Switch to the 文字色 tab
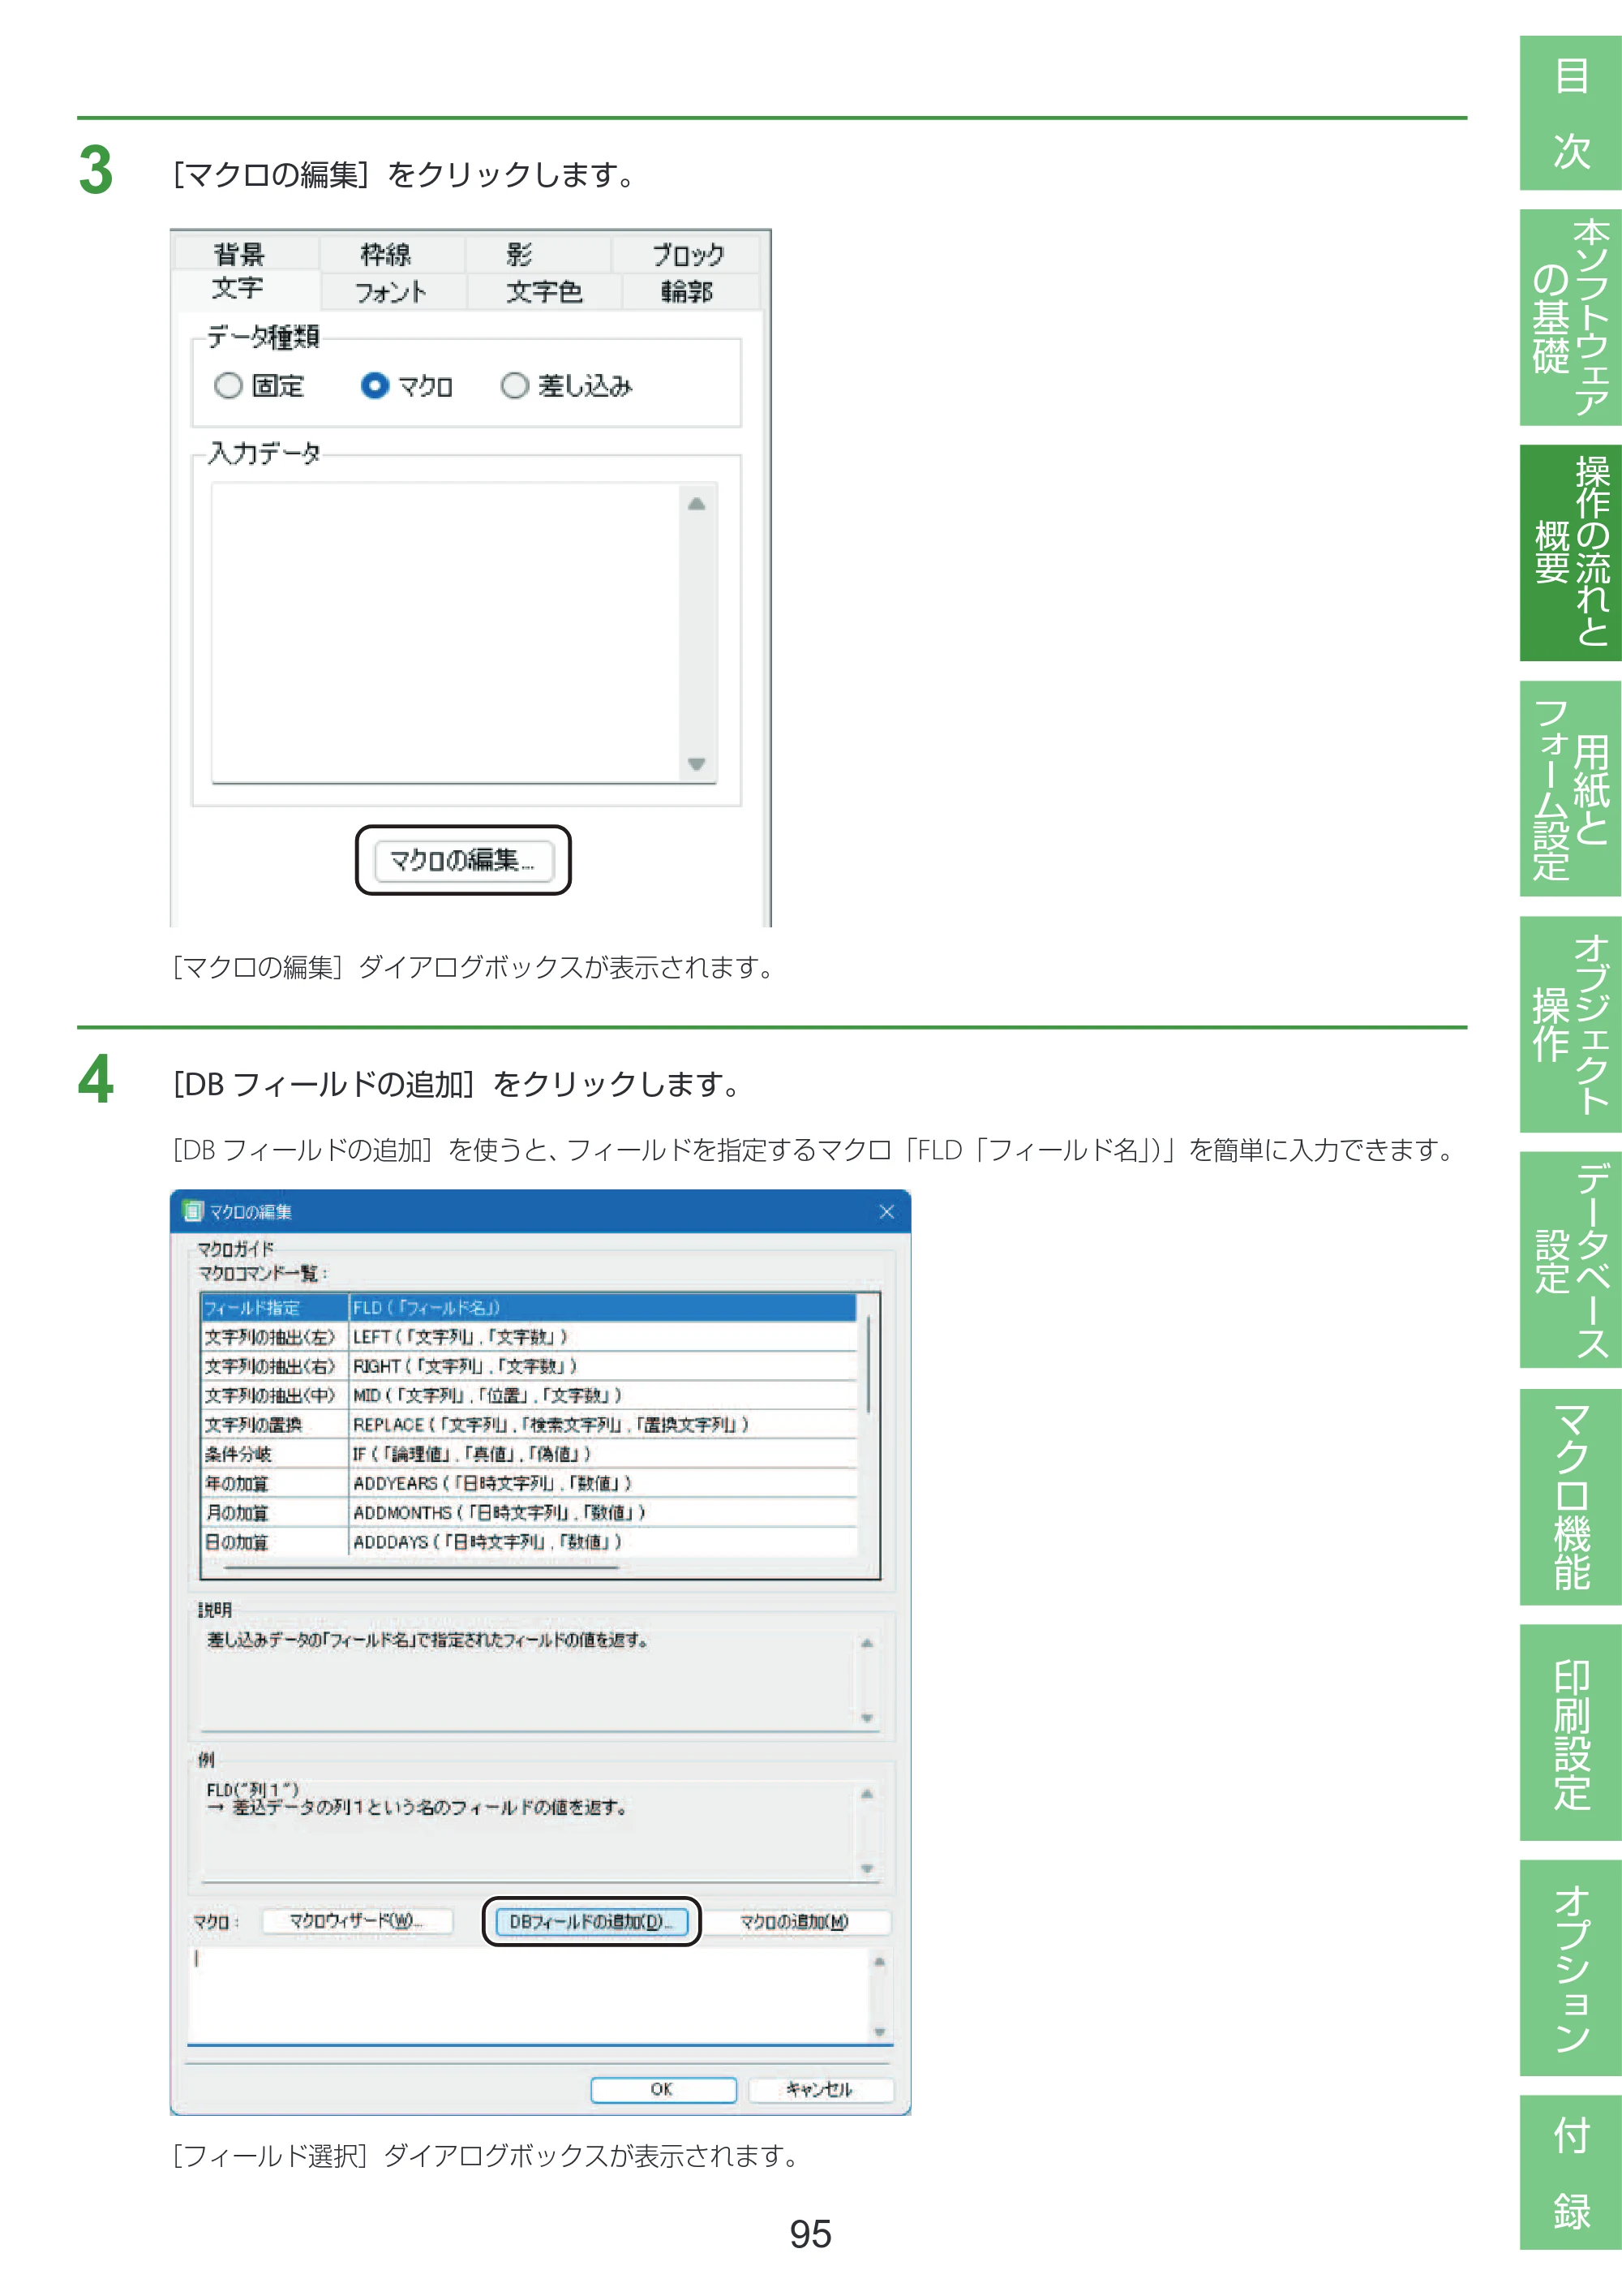This screenshot has height=2296, width=1622. pos(543,291)
